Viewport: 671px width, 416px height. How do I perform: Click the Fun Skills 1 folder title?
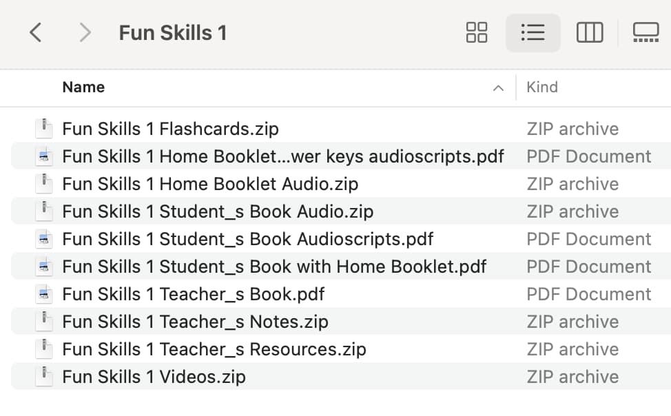click(173, 33)
